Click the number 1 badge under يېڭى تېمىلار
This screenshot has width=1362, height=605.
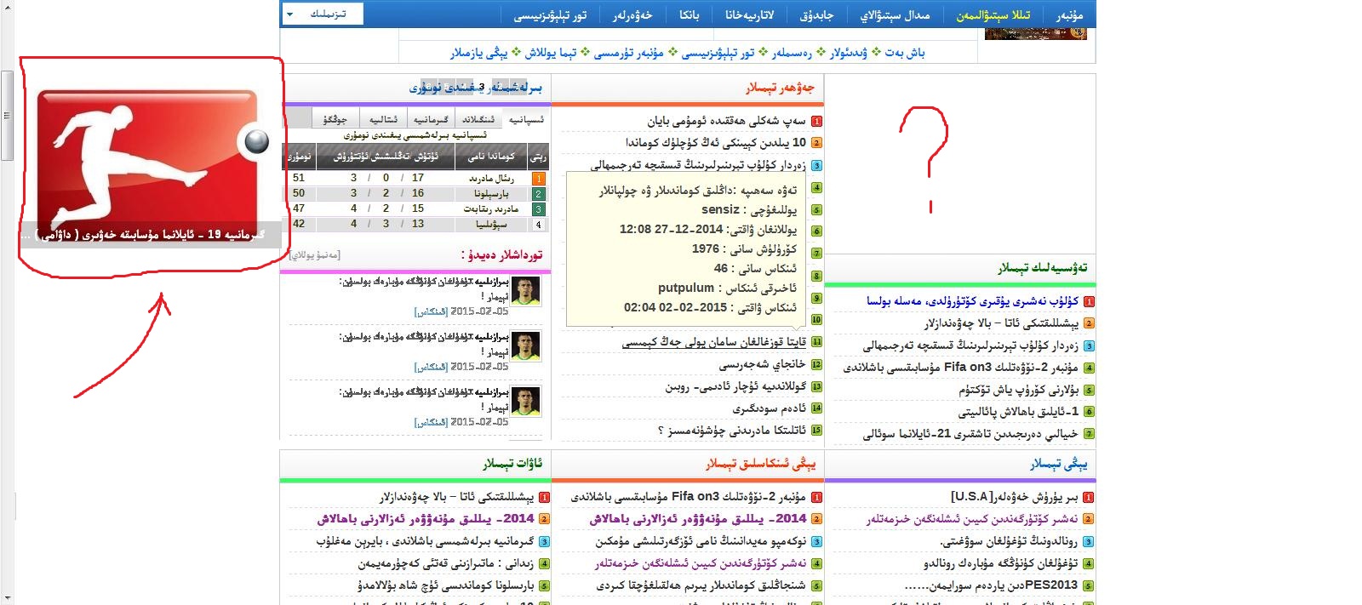(1089, 497)
